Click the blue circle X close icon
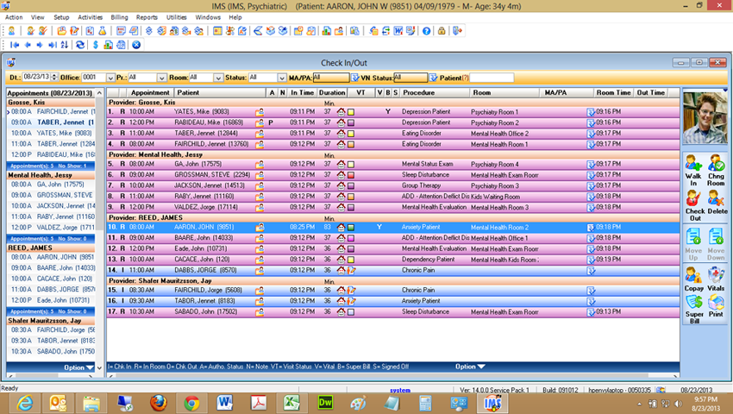This screenshot has width=733, height=414. tap(136, 45)
